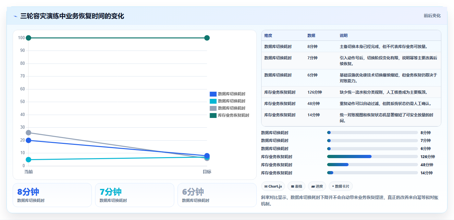Click the 7分钟 progress bar
The image size is (454, 220).
373,141
